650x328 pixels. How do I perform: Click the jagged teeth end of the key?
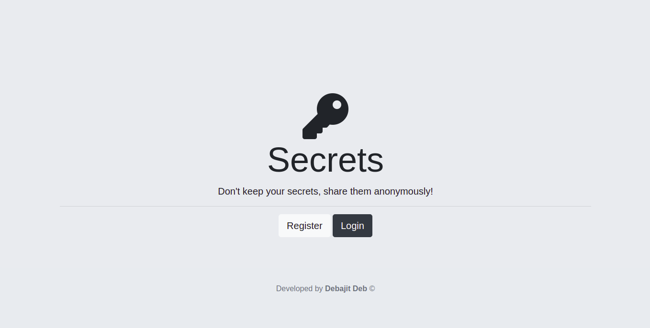tap(312, 131)
